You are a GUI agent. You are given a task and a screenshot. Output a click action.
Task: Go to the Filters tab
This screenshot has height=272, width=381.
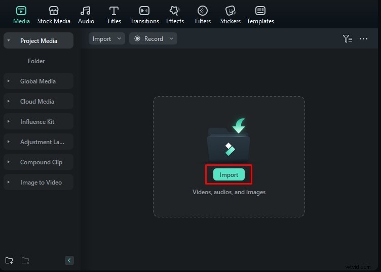coord(203,15)
